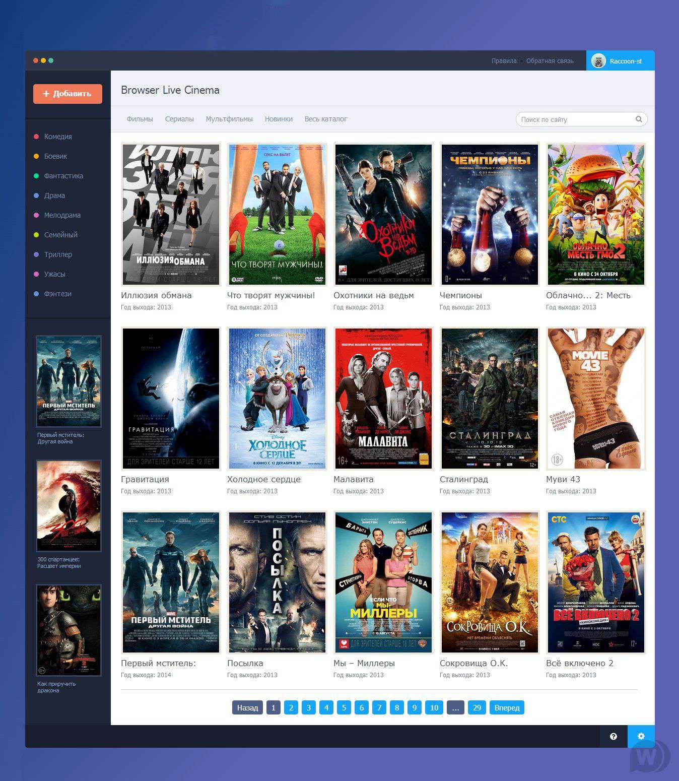Click the Малавита title link
Image resolution: width=679 pixels, height=781 pixels.
(354, 479)
